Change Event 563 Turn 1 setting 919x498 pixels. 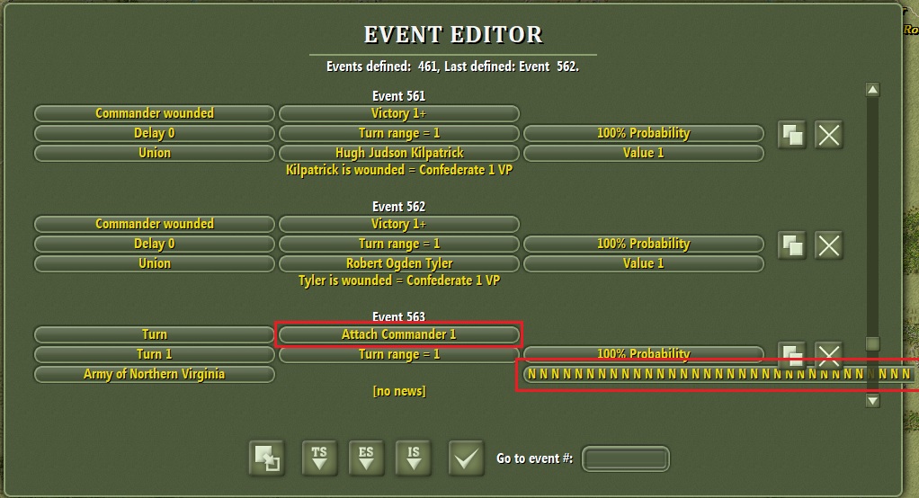(x=154, y=354)
